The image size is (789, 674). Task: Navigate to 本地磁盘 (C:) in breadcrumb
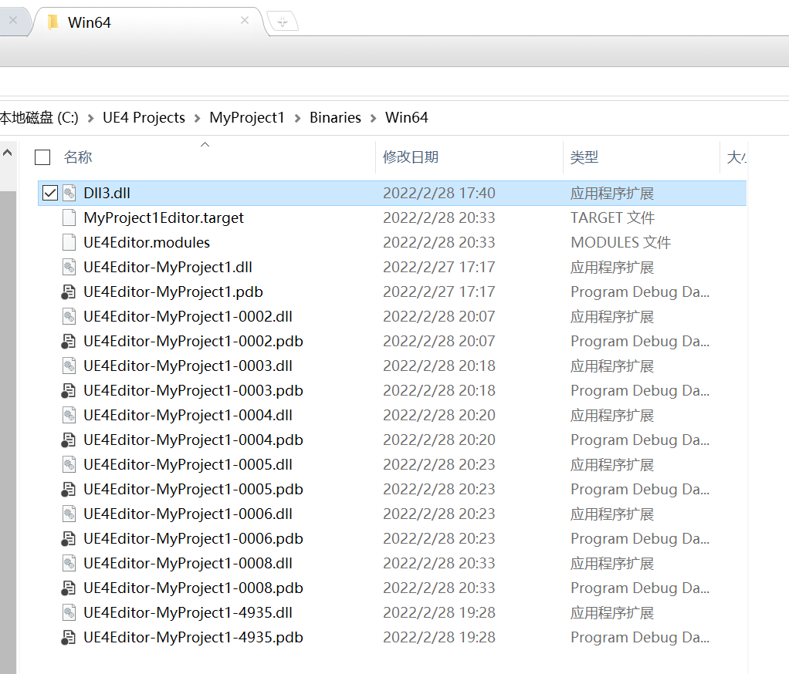[39, 118]
